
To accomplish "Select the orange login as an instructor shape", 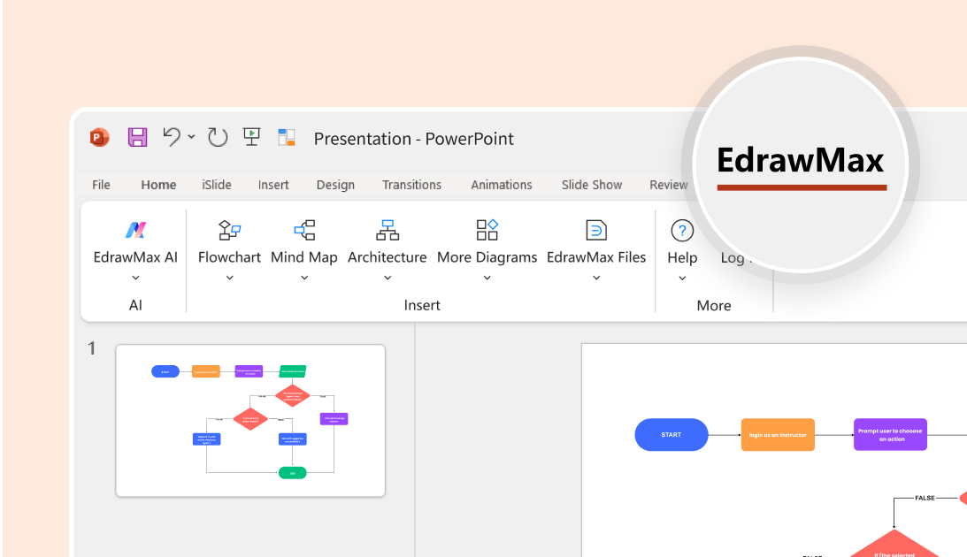I will (x=778, y=435).
